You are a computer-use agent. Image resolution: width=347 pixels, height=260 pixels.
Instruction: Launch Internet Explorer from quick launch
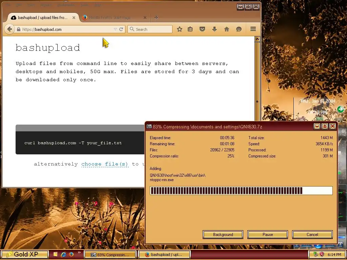[x=63, y=255]
